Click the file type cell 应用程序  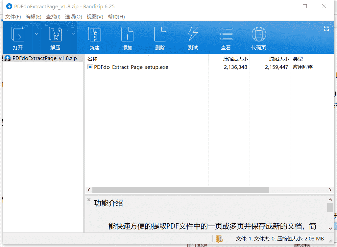point(302,67)
